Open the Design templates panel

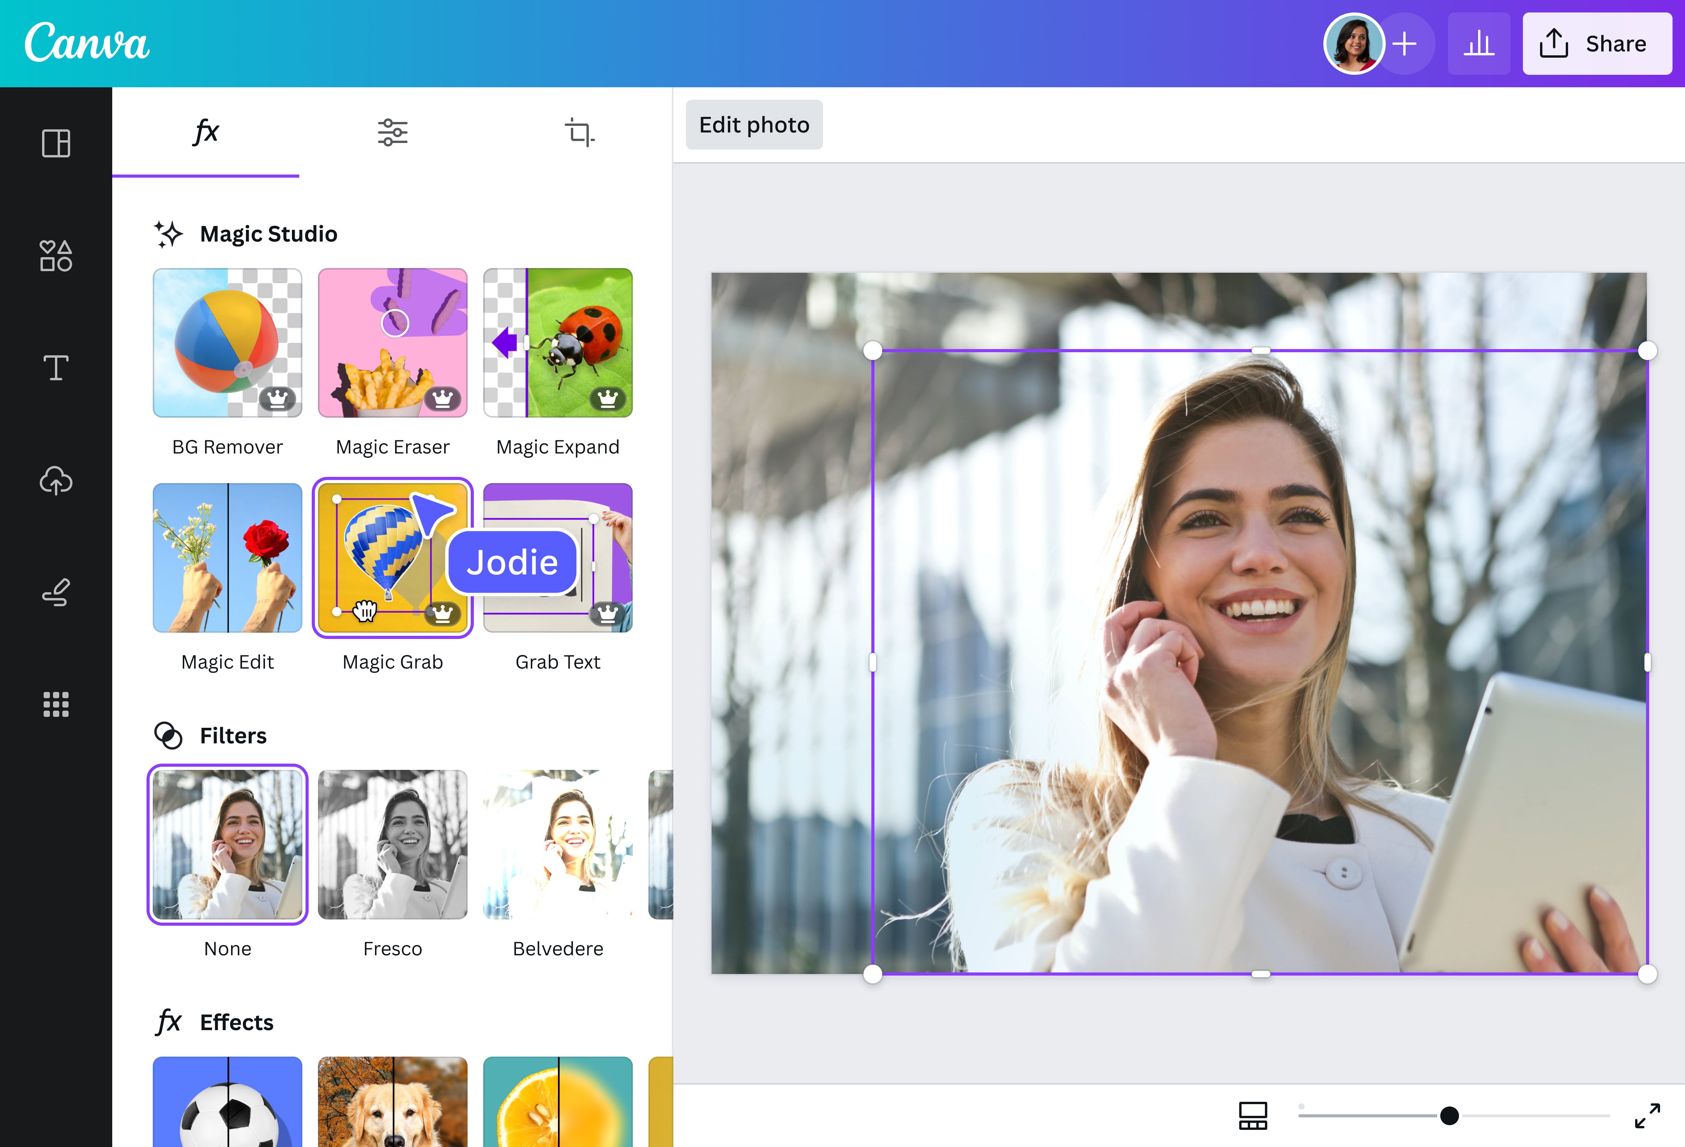(55, 143)
